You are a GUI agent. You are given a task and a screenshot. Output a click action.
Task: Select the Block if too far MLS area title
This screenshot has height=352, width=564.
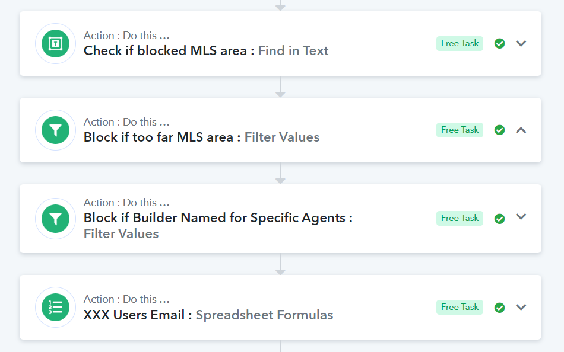pos(159,137)
